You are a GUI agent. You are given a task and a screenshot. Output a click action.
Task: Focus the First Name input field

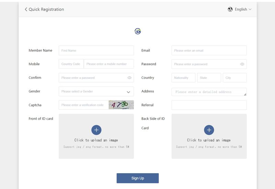[96, 50]
